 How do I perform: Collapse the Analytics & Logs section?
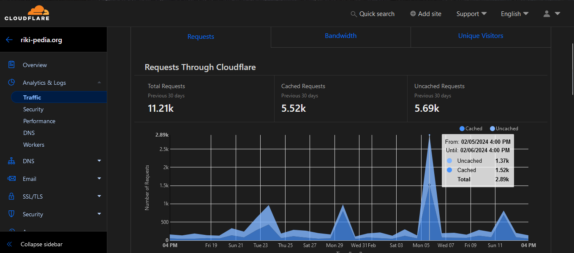click(99, 83)
